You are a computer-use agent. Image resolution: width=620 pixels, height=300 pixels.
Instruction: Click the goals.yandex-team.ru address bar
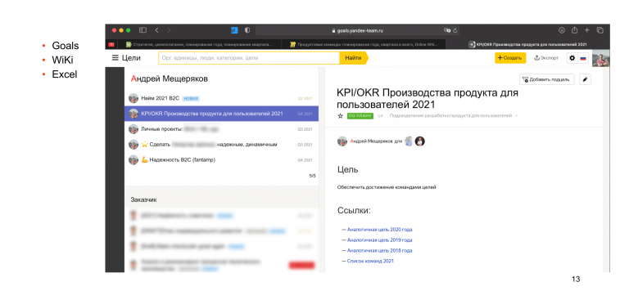click(x=357, y=30)
